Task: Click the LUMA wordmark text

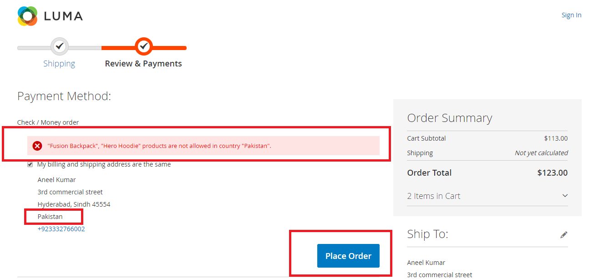Action: (x=63, y=16)
